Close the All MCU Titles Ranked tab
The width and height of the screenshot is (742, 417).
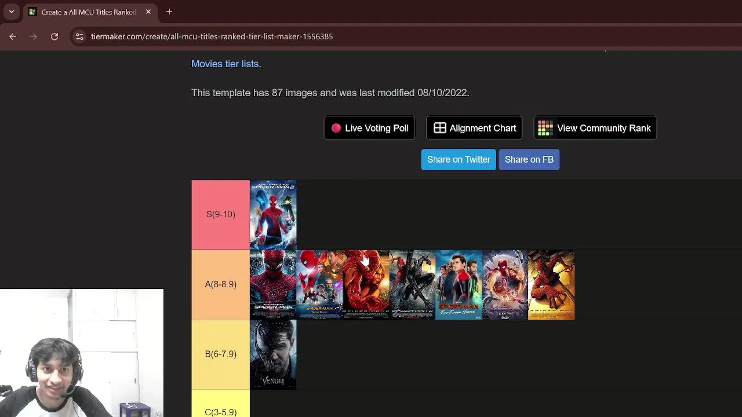(x=148, y=12)
